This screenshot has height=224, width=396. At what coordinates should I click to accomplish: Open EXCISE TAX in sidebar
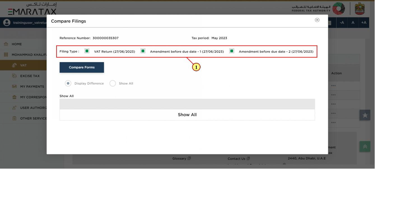point(30,76)
